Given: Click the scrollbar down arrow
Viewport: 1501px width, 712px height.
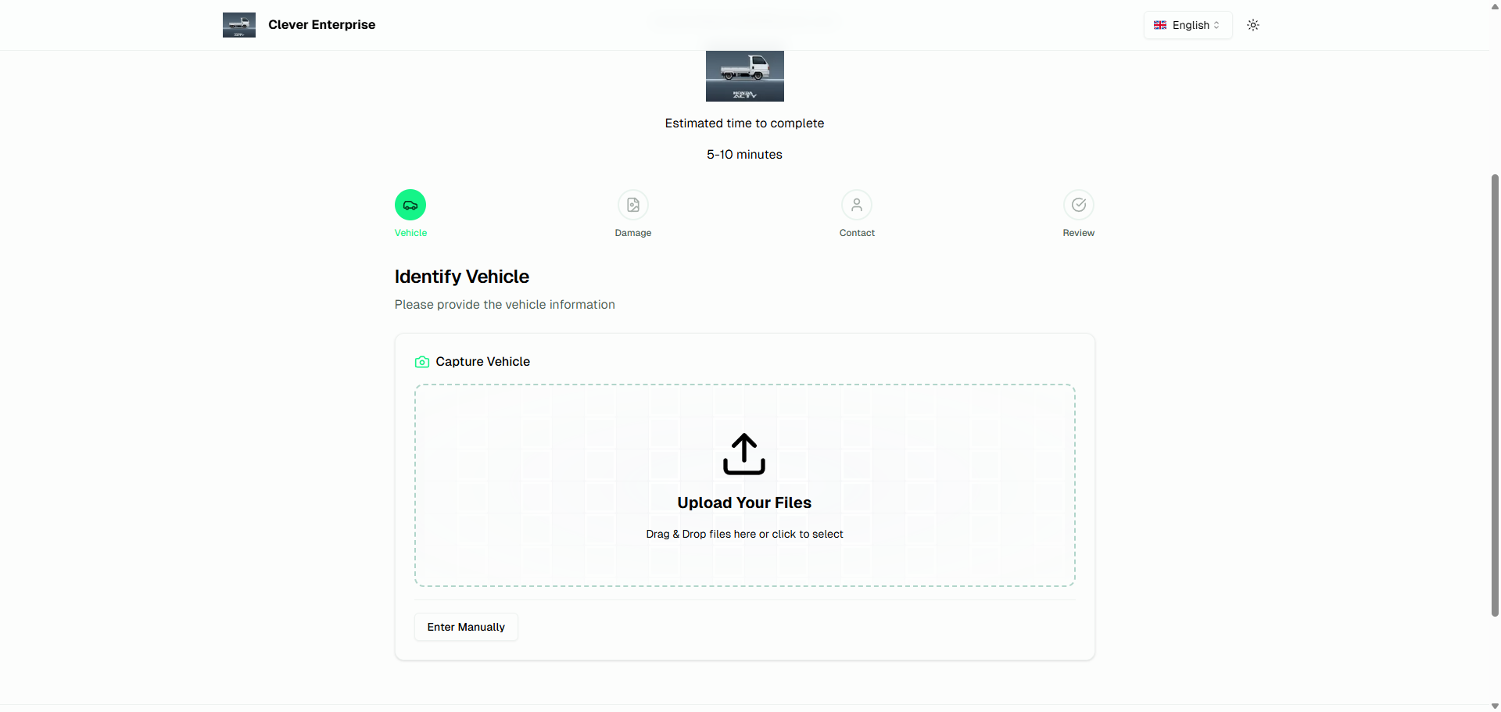Looking at the screenshot, I should coord(1494,705).
